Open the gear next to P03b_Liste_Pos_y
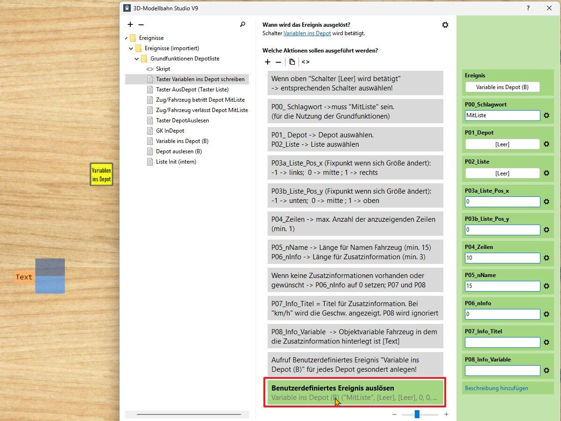The height and width of the screenshot is (421, 561). (546, 230)
